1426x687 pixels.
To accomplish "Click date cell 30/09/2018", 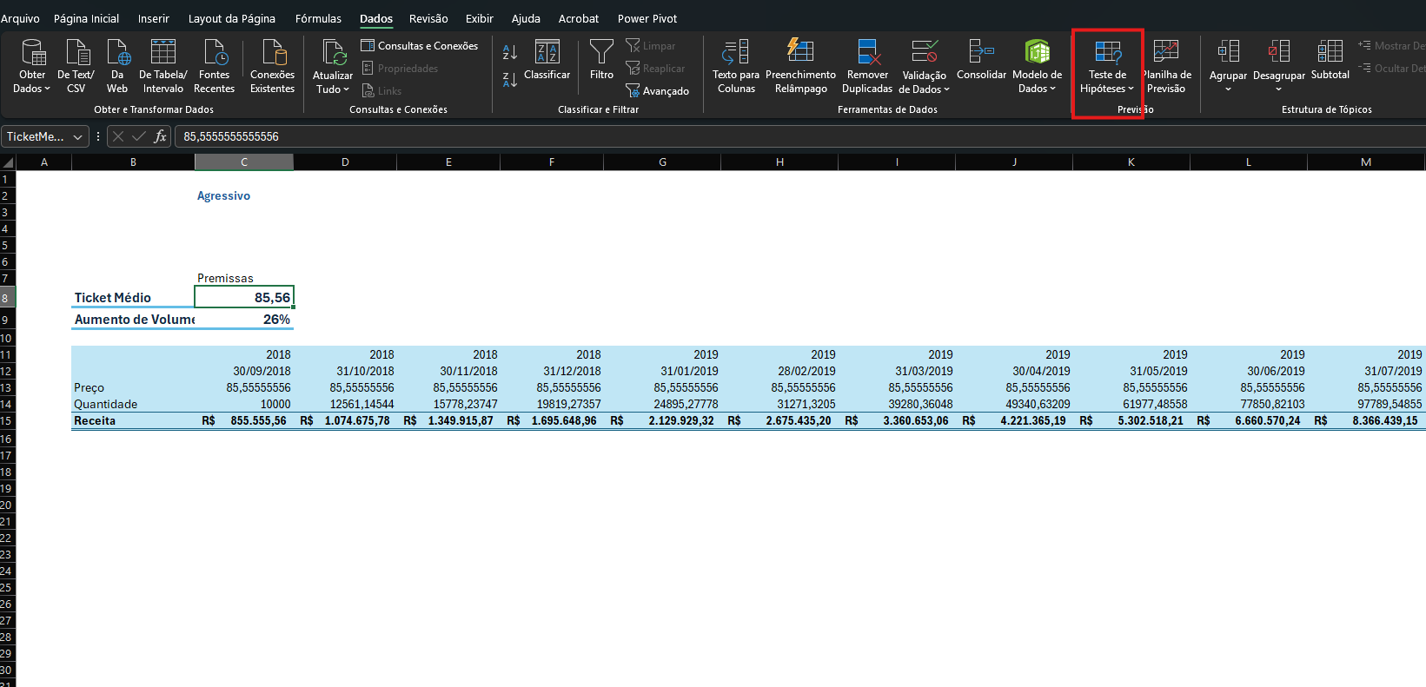I will (x=244, y=371).
